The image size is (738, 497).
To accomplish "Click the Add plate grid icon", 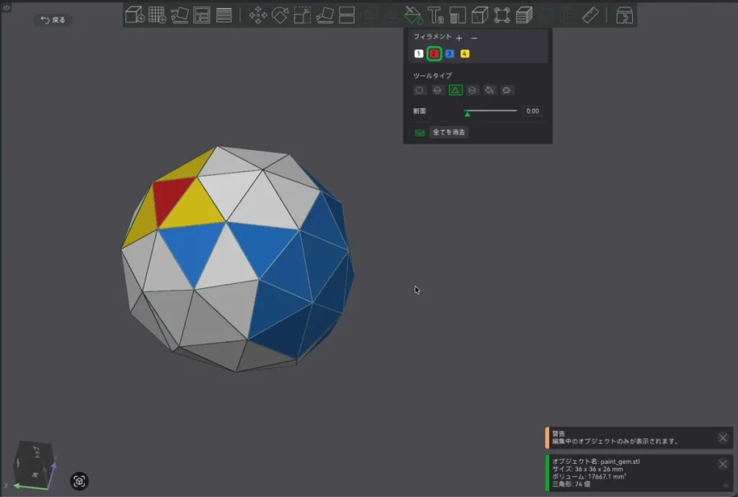I will (x=157, y=15).
